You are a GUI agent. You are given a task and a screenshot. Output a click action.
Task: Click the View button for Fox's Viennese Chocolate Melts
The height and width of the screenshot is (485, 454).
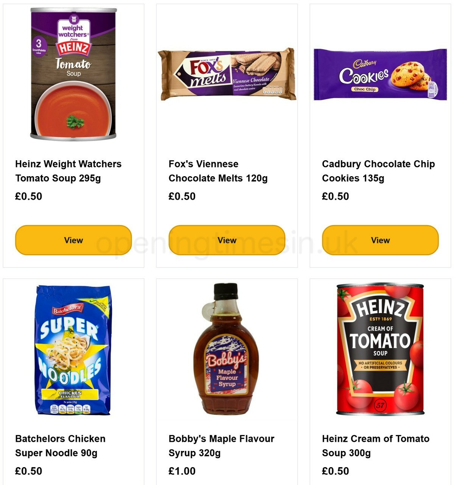click(x=226, y=240)
